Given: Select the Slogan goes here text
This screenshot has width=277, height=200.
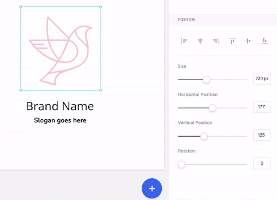Looking at the screenshot, I should point(60,120).
